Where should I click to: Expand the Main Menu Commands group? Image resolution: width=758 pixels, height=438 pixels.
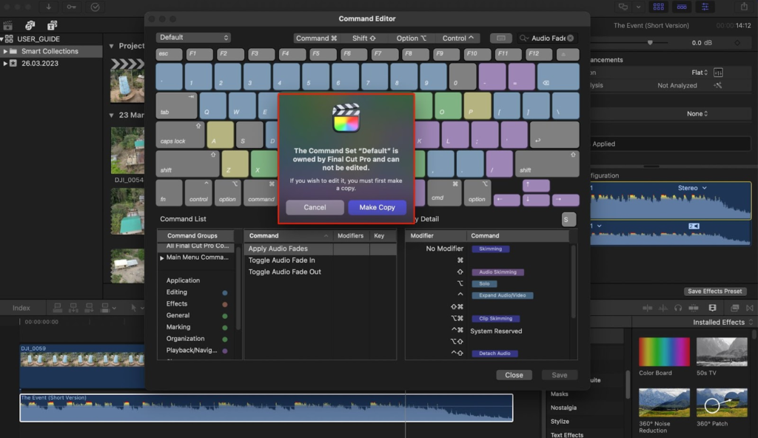coord(162,257)
